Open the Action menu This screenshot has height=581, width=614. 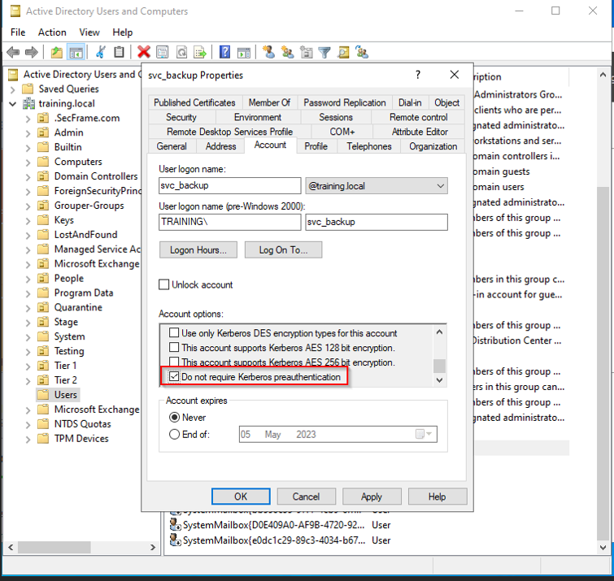[x=52, y=33]
